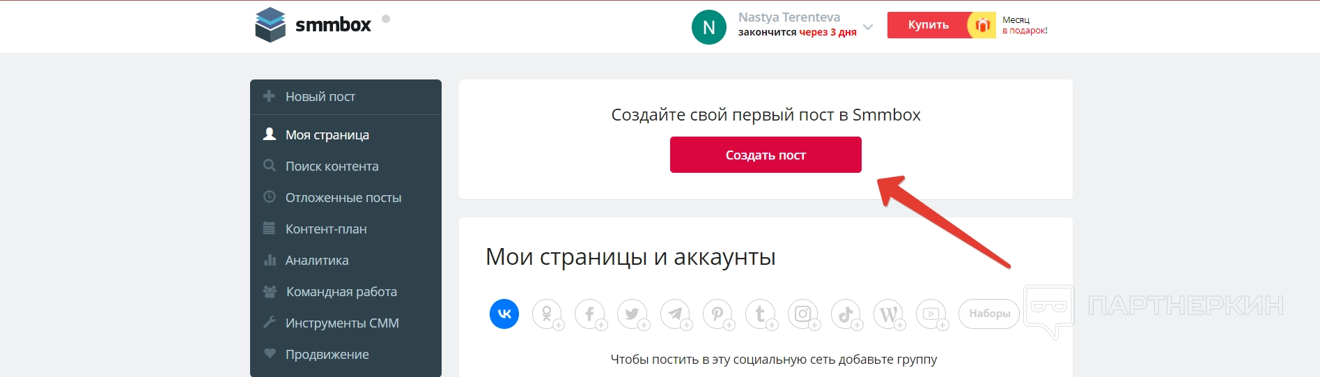Click the smmbox logo

click(x=313, y=25)
